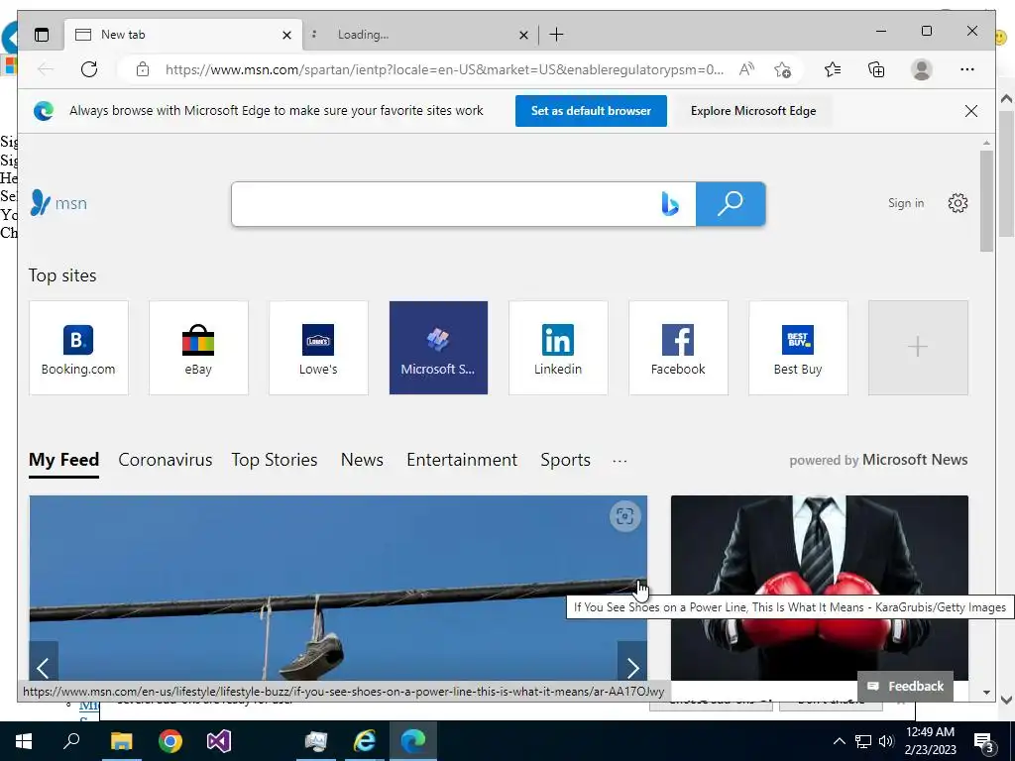Close the Loading tab

(x=523, y=35)
